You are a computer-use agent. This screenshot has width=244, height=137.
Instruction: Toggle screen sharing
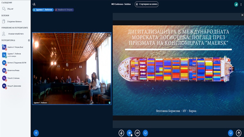pyautogui.click(x=145, y=133)
